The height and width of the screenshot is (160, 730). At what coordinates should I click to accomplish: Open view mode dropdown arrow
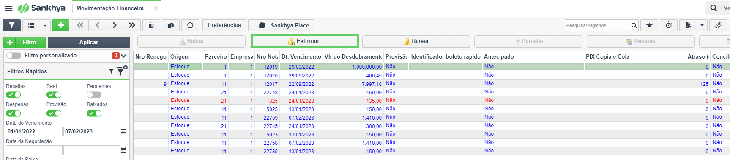tap(45, 25)
